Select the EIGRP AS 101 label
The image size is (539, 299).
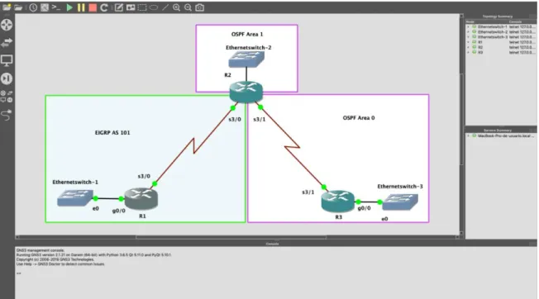(x=112, y=133)
